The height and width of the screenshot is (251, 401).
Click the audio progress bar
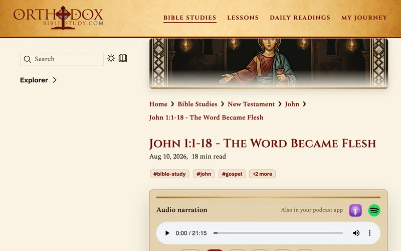[278, 233]
